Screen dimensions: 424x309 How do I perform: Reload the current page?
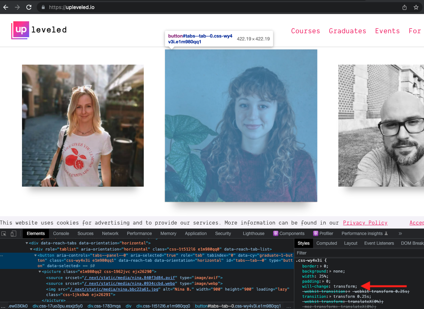pyautogui.click(x=29, y=7)
